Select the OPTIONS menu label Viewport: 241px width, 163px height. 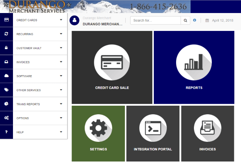click(x=23, y=118)
